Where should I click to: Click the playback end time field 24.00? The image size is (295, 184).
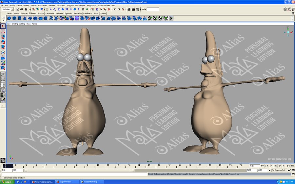[x=251, y=170]
